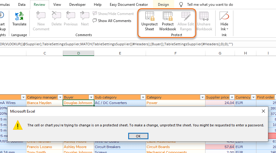Go to Next comment
Image resolution: width=276 pixels, height=153 pixels.
coord(85,18)
